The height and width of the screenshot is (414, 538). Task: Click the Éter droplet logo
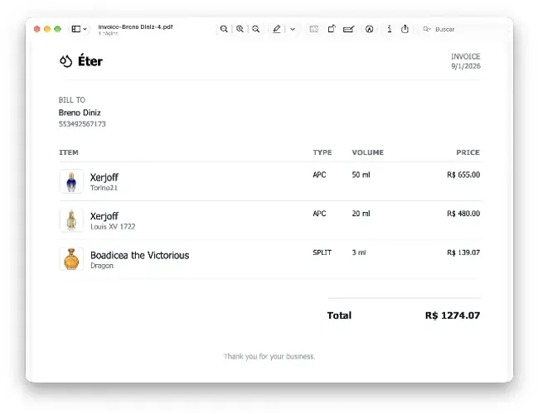point(65,61)
